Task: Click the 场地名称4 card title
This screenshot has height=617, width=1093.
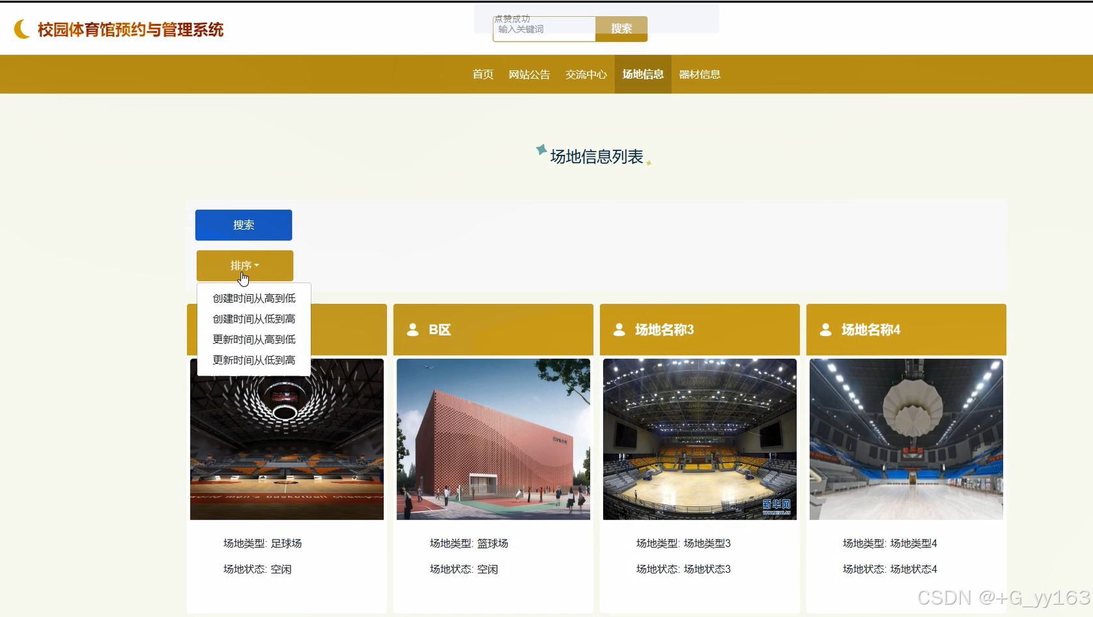Action: click(x=871, y=330)
